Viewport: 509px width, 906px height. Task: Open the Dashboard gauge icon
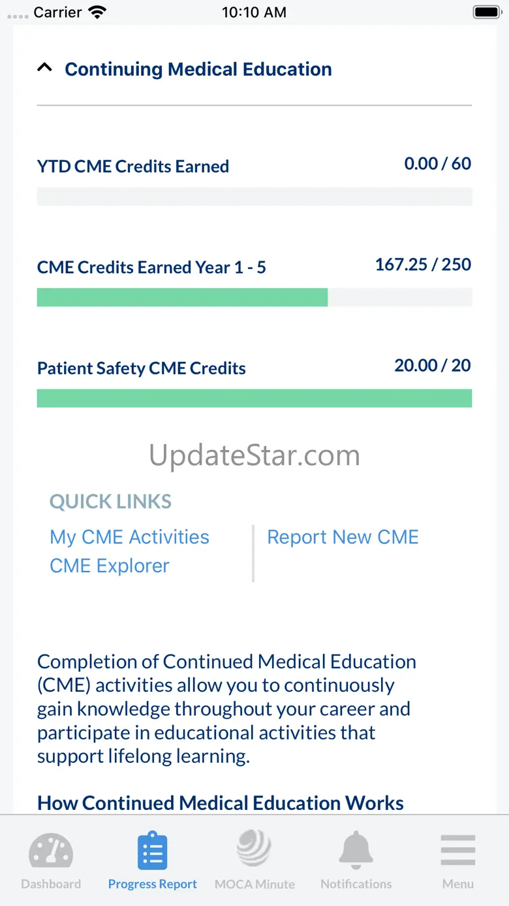[51, 850]
